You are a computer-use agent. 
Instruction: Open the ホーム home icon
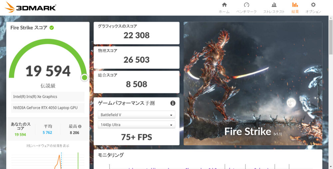pyautogui.click(x=224, y=5)
